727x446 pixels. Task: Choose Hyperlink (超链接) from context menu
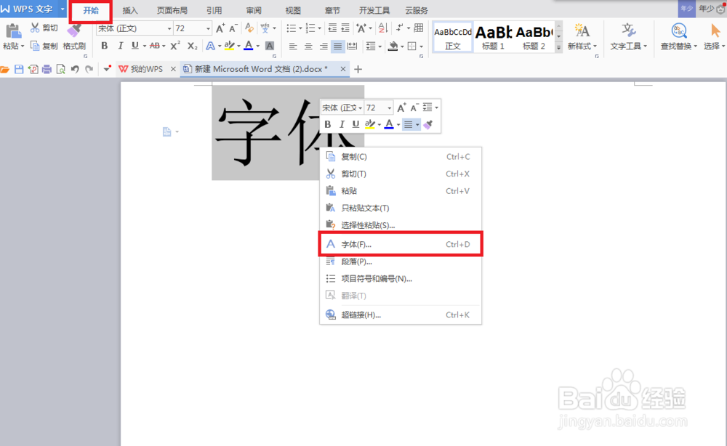[x=401, y=315]
